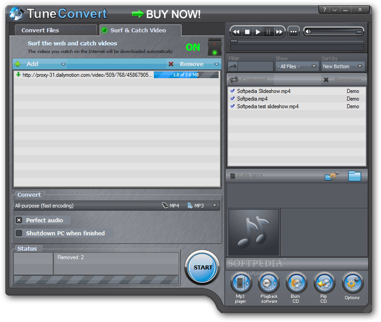This screenshot has height=322, width=381.
Task: Open the Playback software icon
Action: click(x=269, y=282)
